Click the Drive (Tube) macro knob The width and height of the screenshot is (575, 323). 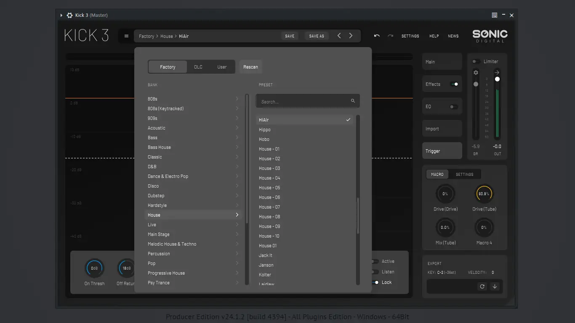[484, 194]
